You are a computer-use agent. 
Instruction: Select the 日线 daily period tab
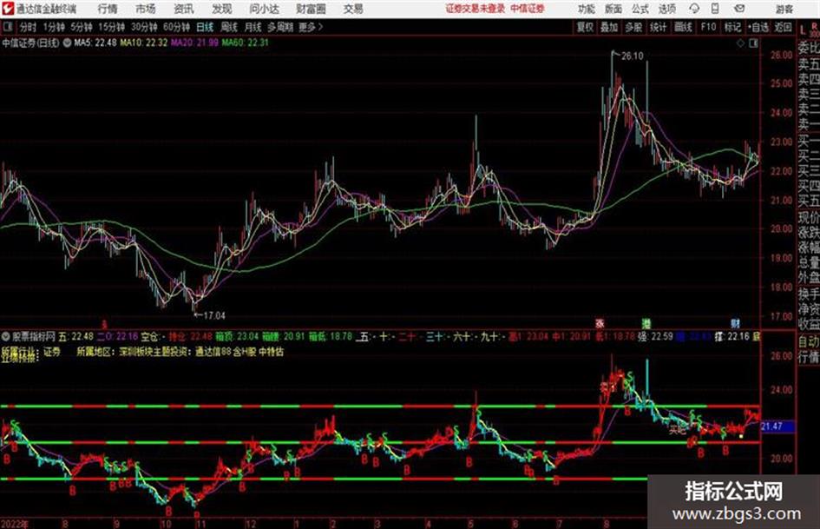click(x=205, y=27)
